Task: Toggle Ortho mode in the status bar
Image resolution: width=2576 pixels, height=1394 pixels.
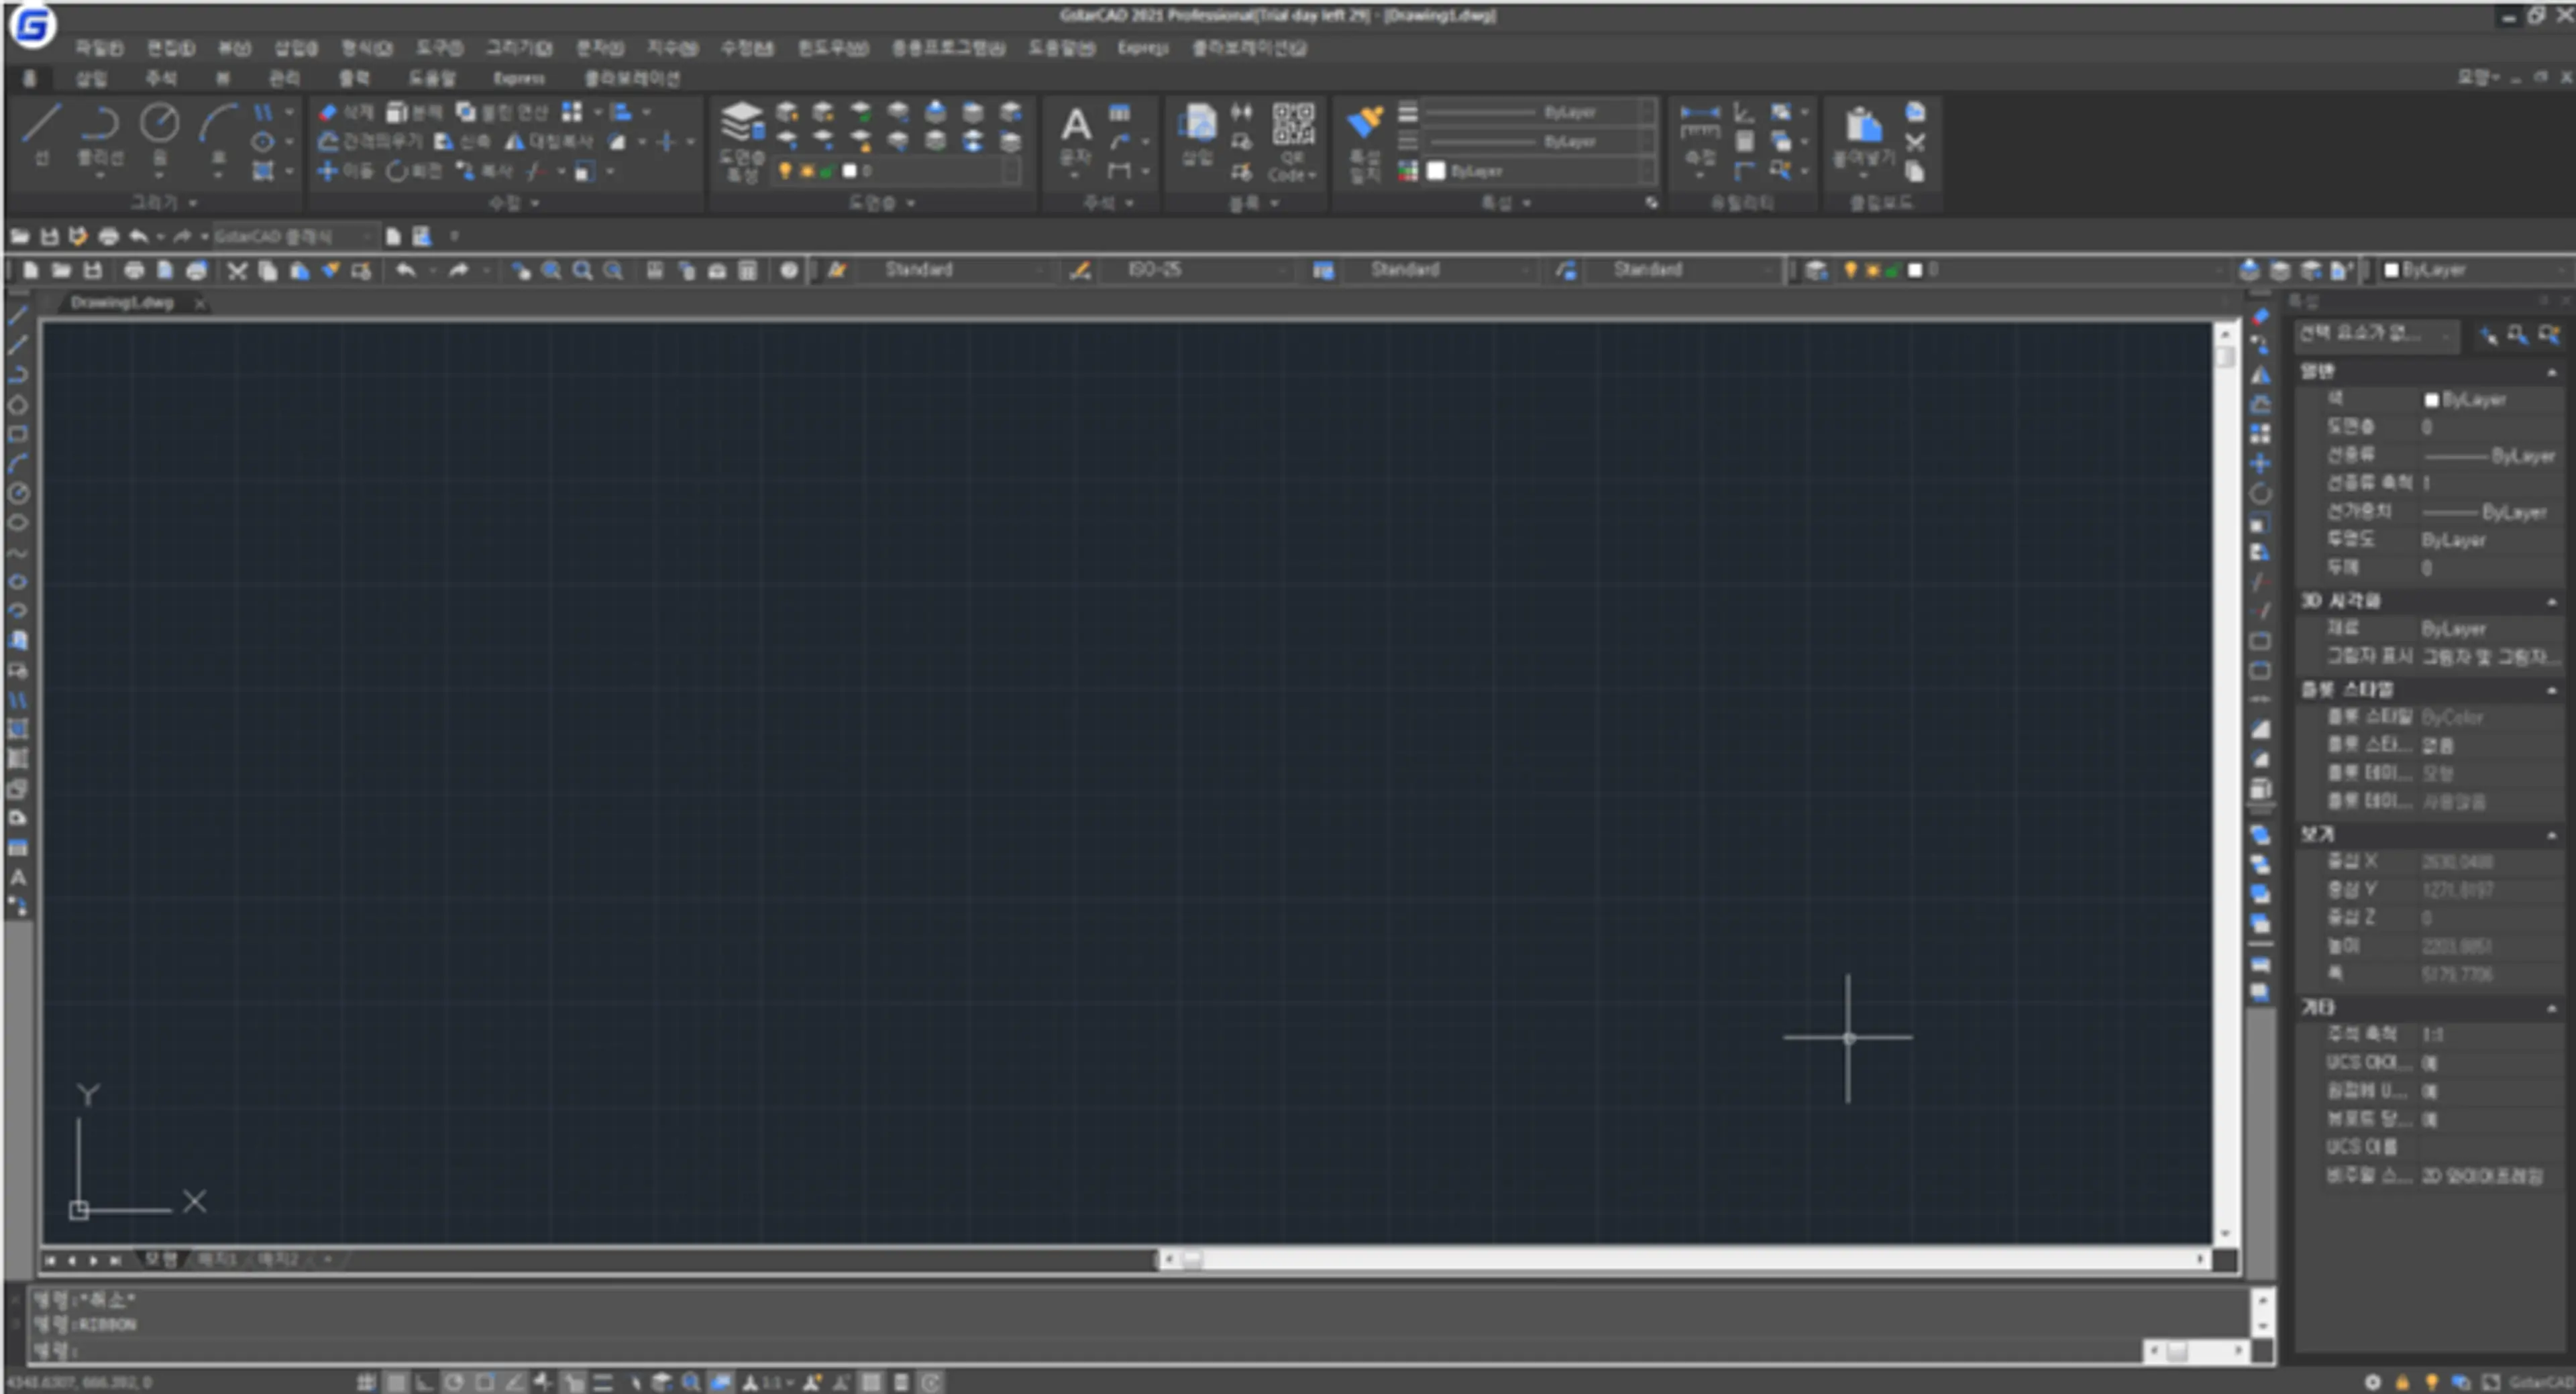Action: (x=425, y=1382)
